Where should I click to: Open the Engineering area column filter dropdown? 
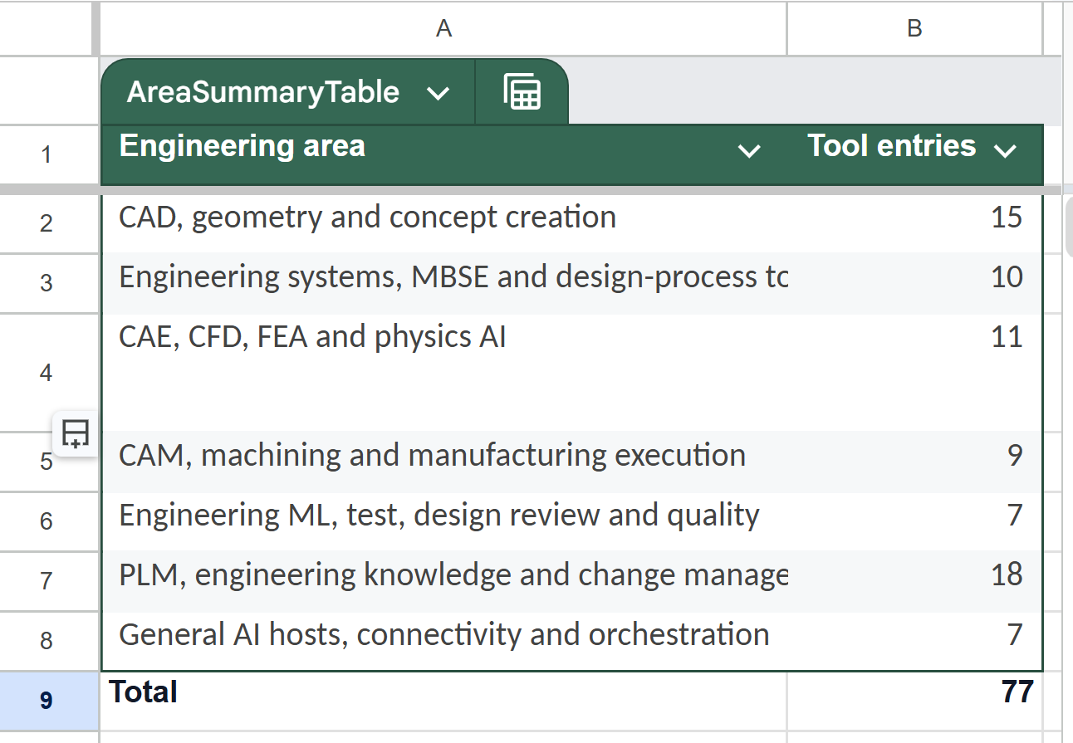tap(749, 150)
